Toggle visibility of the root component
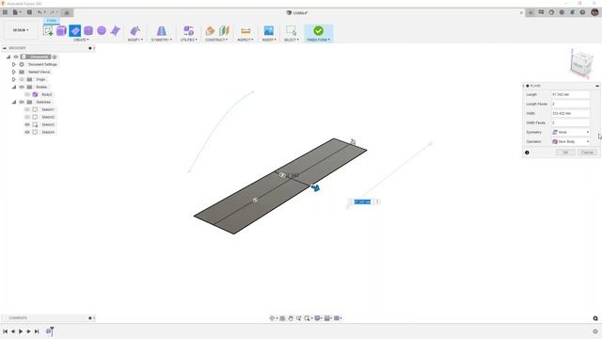 16,56
